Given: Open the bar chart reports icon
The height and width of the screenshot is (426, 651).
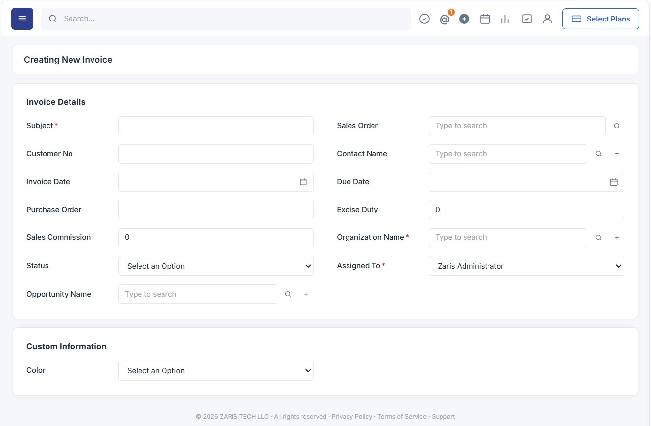Looking at the screenshot, I should pos(506,19).
